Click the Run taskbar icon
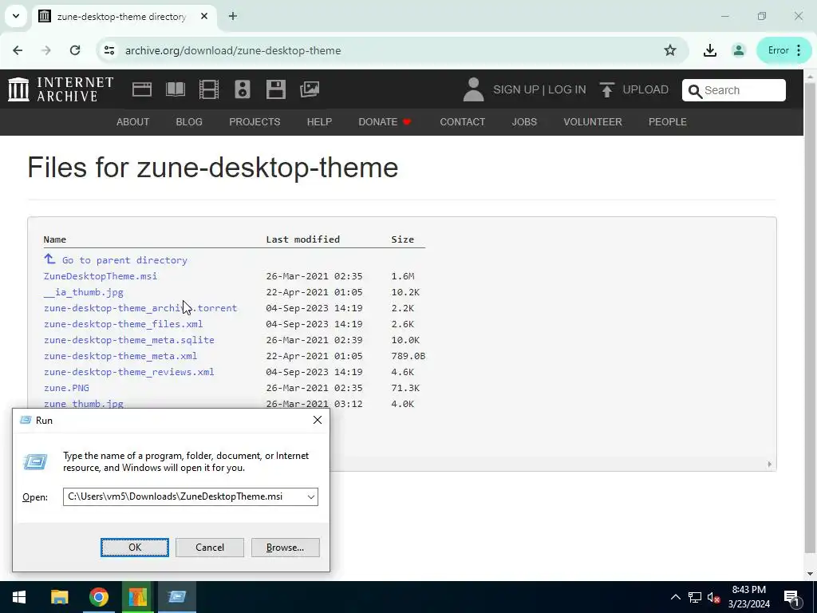 pos(177,597)
